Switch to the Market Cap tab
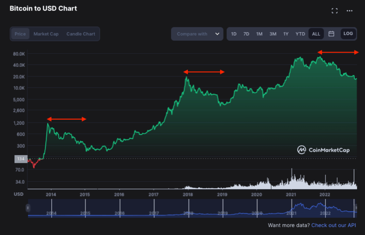 tap(46, 34)
